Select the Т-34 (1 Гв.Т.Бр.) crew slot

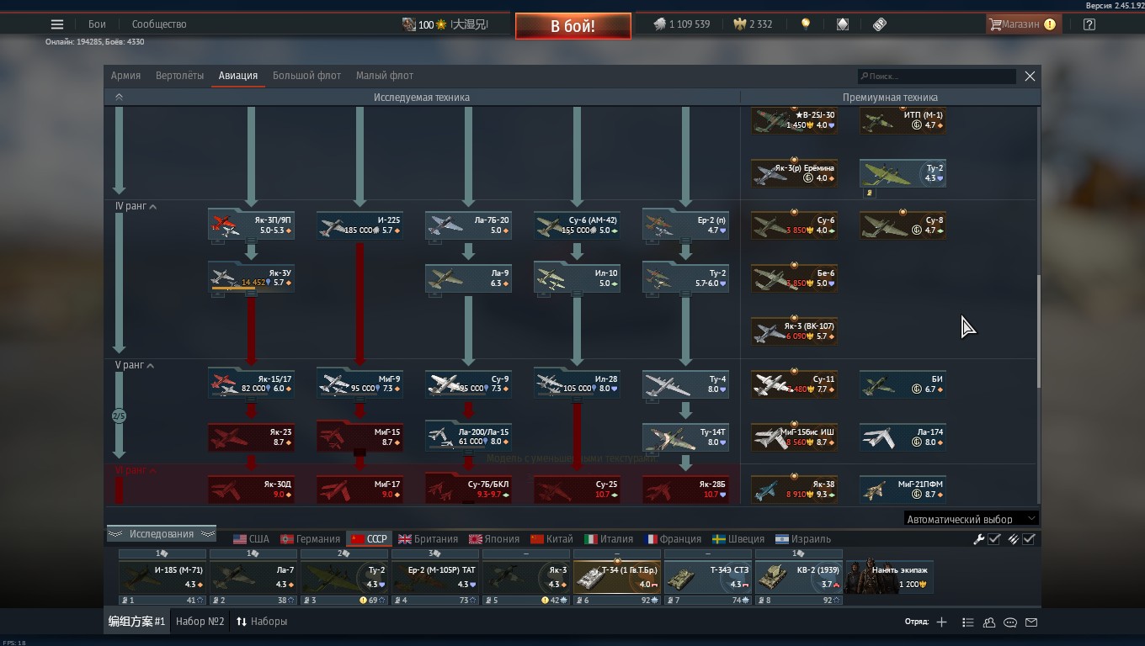[617, 577]
